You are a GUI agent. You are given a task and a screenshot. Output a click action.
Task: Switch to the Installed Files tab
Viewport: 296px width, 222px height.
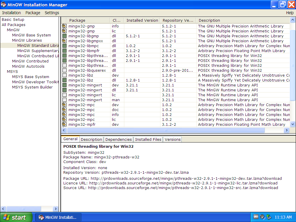(148, 139)
